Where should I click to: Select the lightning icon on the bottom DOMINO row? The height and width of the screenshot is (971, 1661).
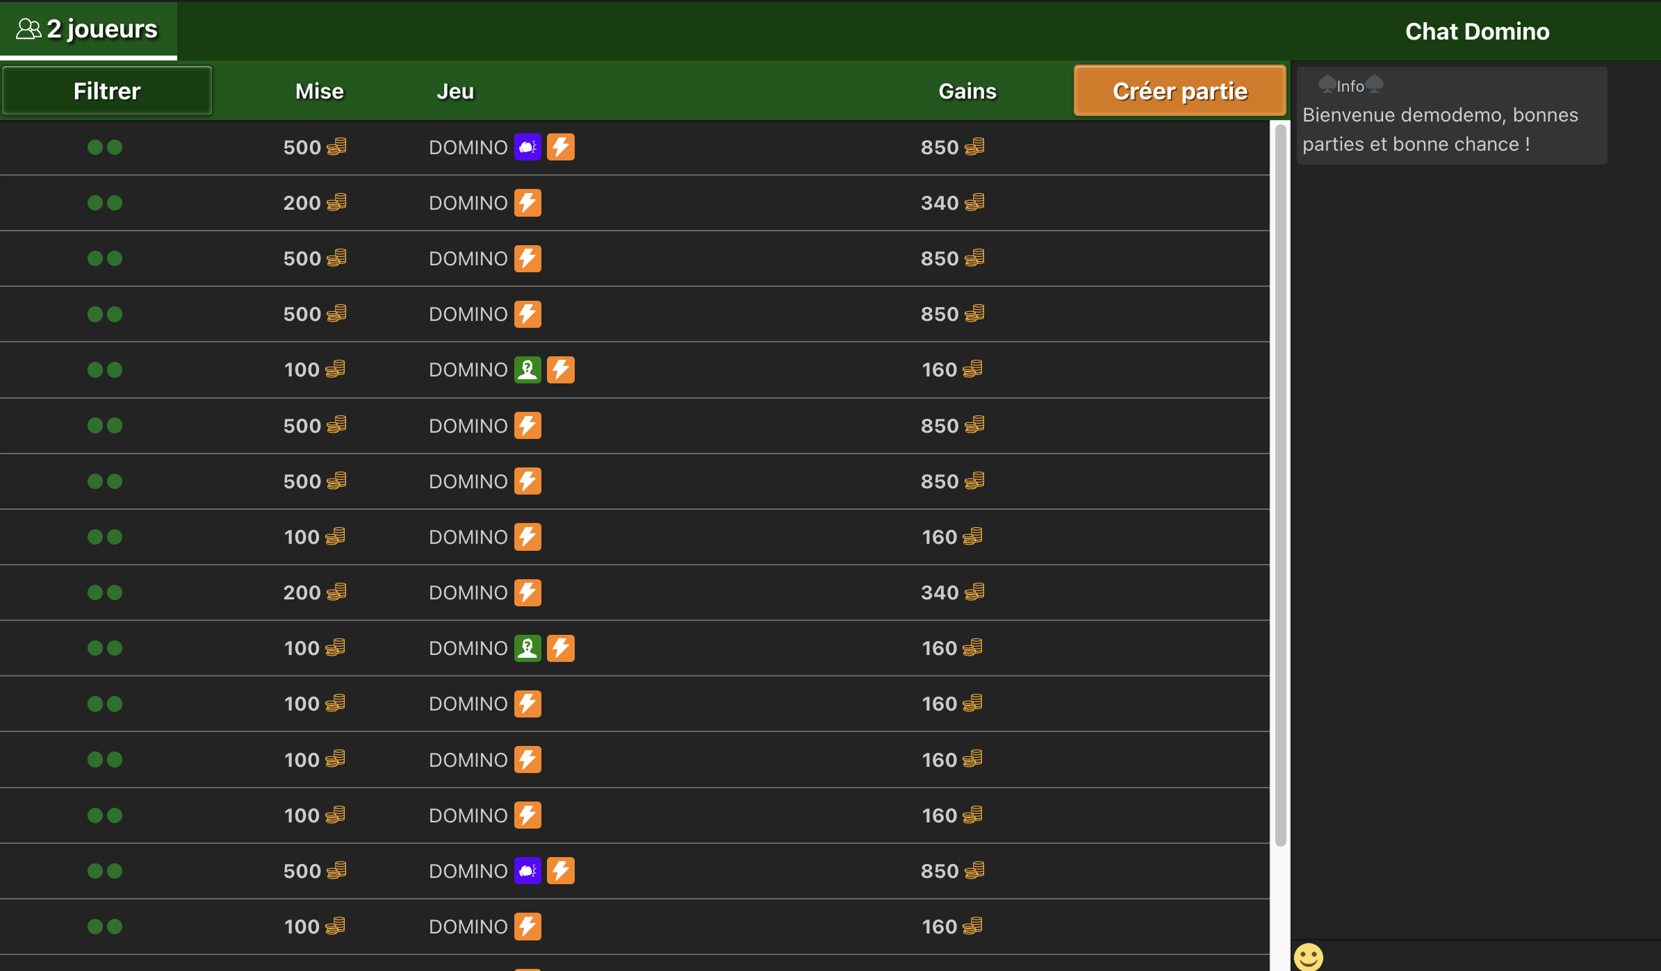click(528, 926)
